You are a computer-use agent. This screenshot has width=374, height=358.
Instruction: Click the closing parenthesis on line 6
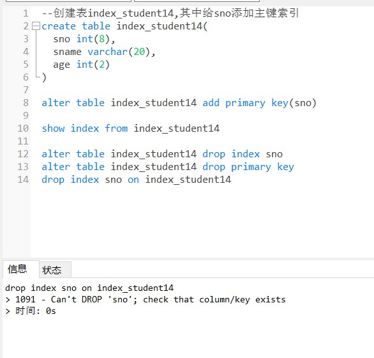(44, 77)
